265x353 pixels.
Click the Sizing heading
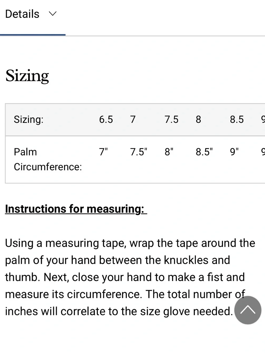click(x=27, y=76)
